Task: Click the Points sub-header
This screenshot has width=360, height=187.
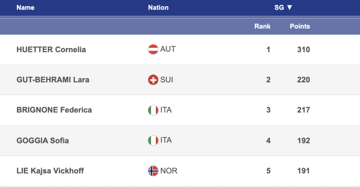Action: click(x=300, y=26)
